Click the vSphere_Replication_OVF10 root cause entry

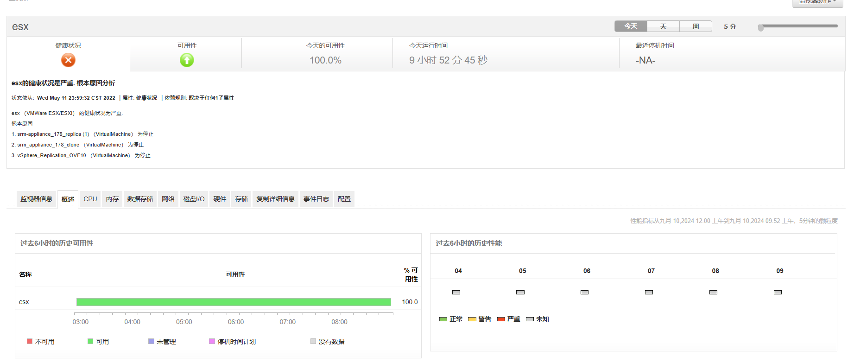click(51, 155)
